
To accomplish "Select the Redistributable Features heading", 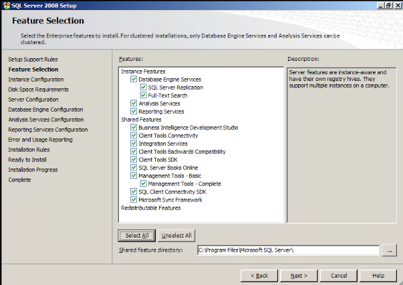I will 151,208.
